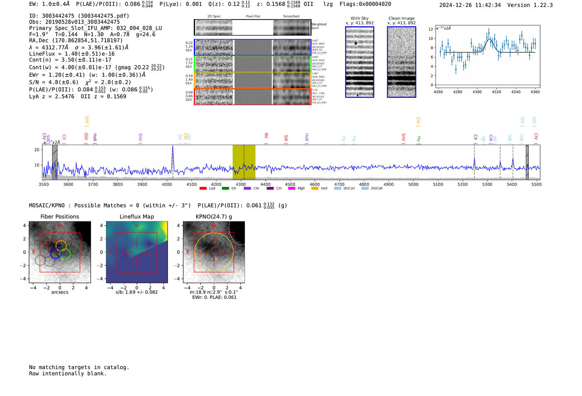Click the 'ID: 3003442475' text line
Screen dimensions: 582x396
click(79, 16)
